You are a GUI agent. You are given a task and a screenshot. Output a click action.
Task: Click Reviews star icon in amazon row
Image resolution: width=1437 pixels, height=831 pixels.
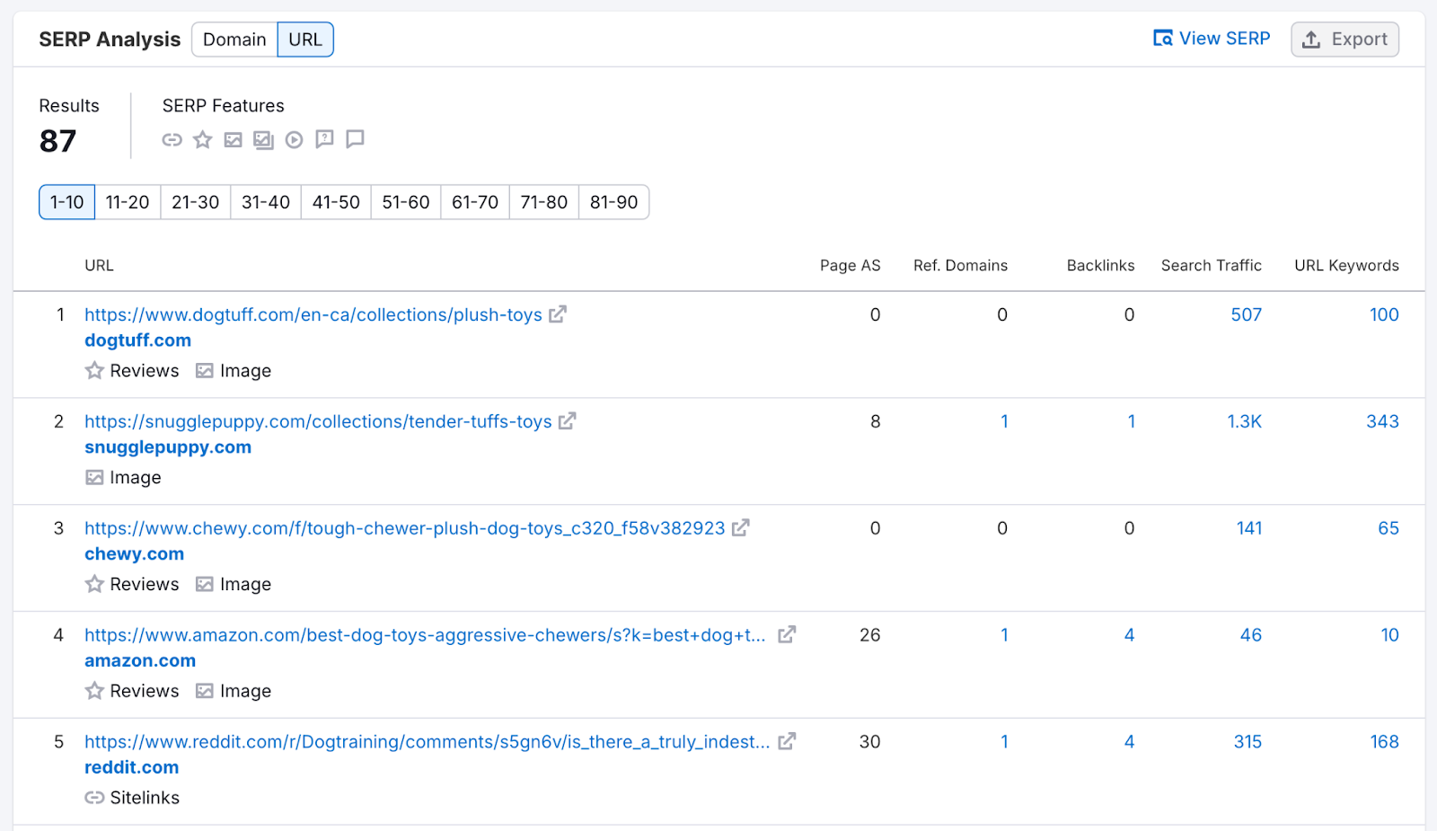click(x=94, y=691)
